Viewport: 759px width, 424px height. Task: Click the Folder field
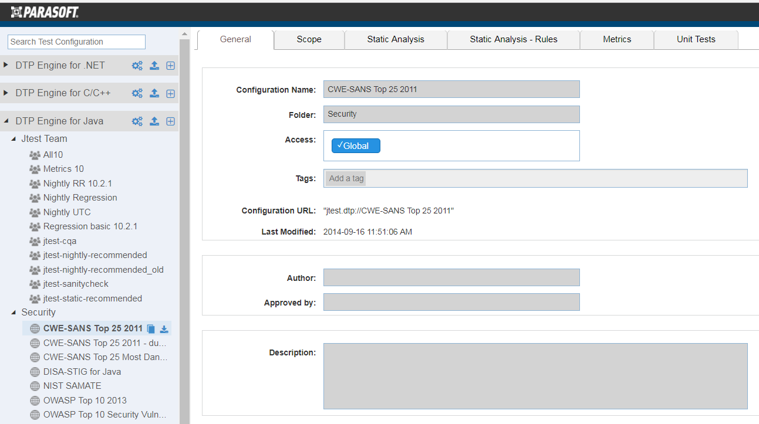click(x=451, y=114)
